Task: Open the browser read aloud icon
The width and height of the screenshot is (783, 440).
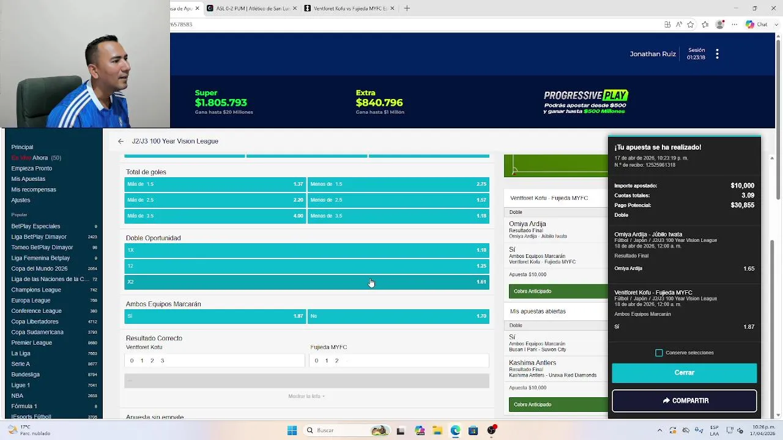Action: (x=679, y=24)
